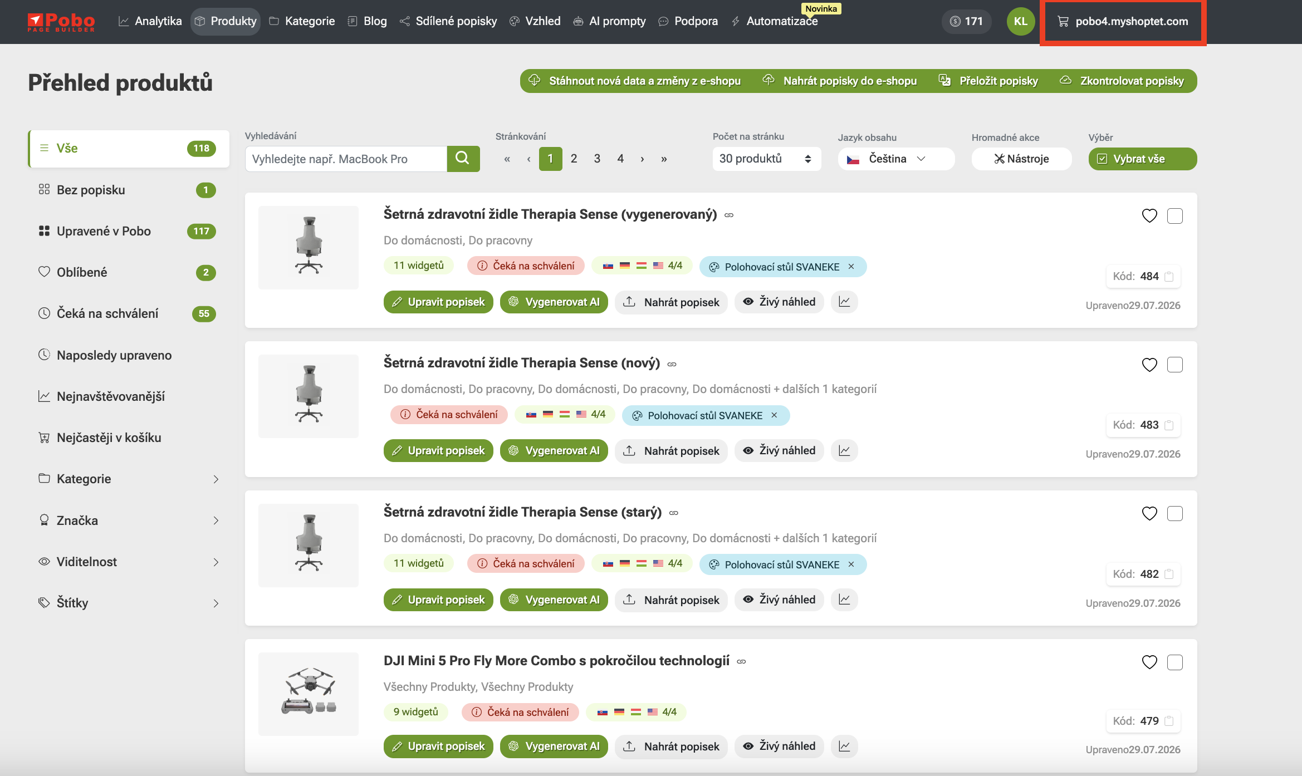This screenshot has width=1302, height=776.
Task: Copy product code 479 icon
Action: pyautogui.click(x=1169, y=721)
